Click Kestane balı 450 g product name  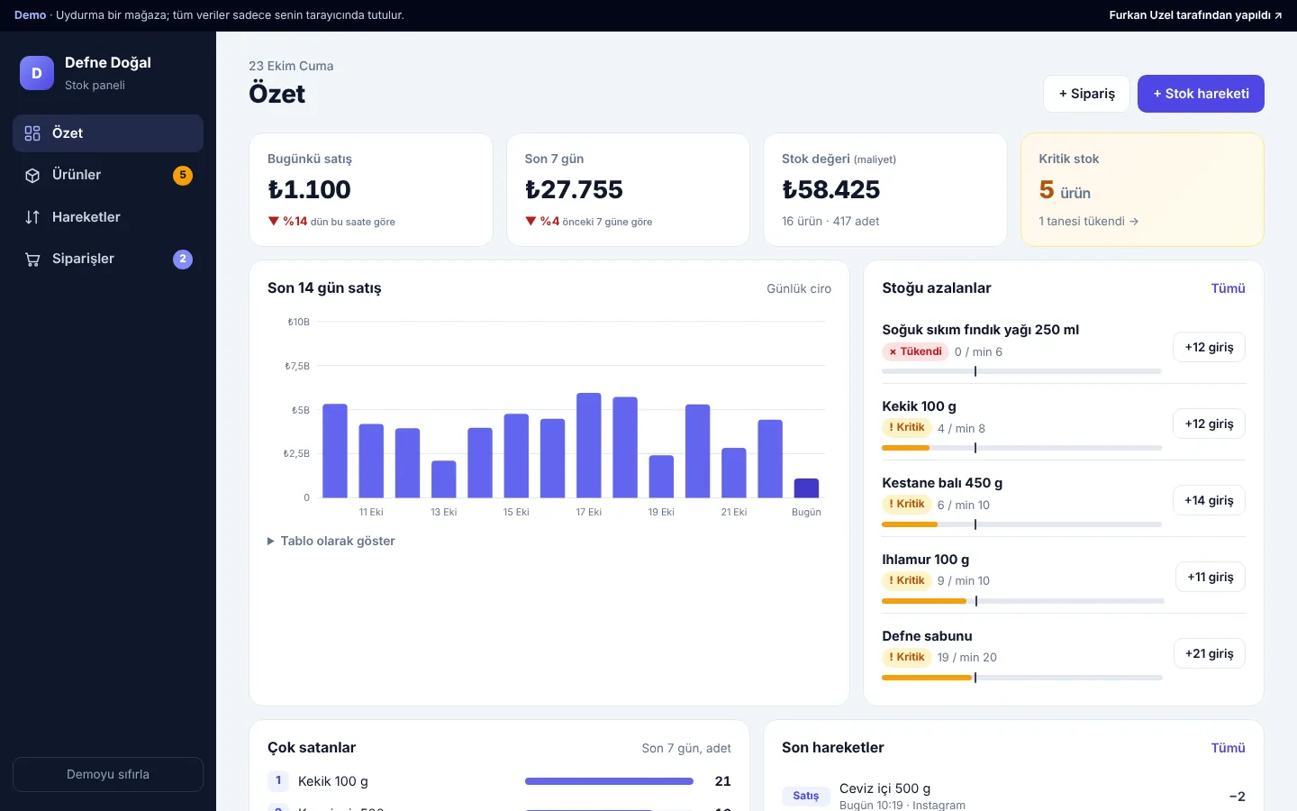point(942,483)
